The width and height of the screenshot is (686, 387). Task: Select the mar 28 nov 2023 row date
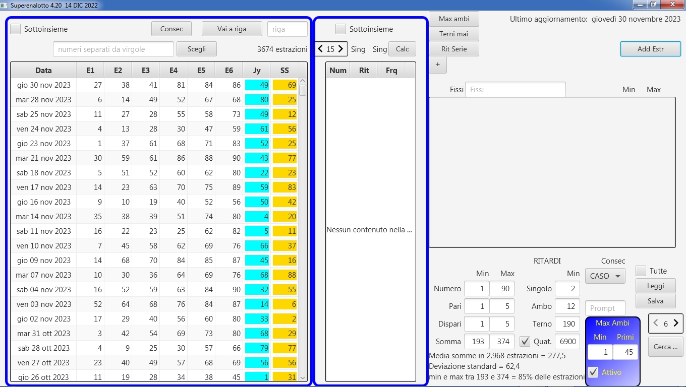point(43,100)
